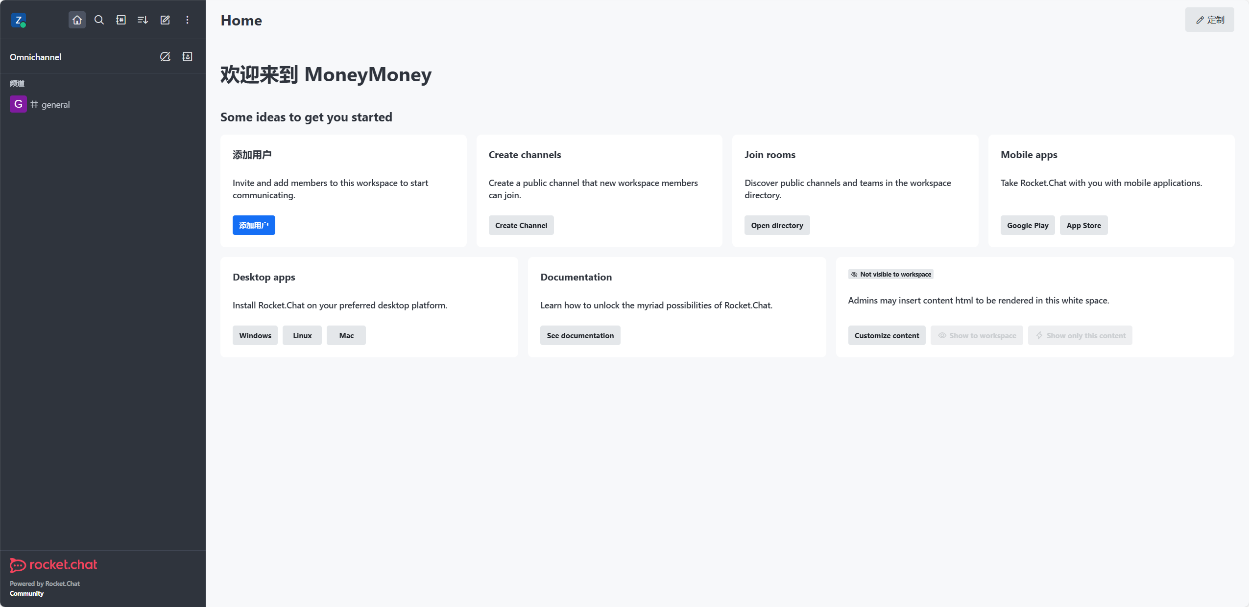
Task: Click the Join rooms card title
Action: pos(769,155)
